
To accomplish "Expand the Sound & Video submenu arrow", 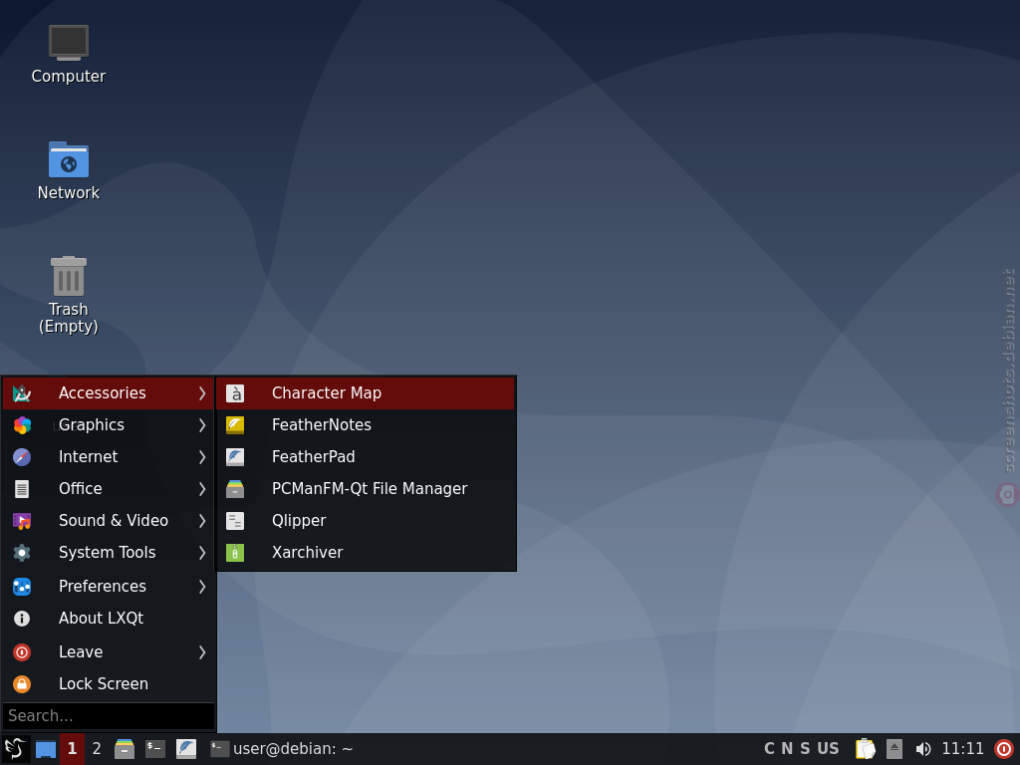I will point(202,520).
